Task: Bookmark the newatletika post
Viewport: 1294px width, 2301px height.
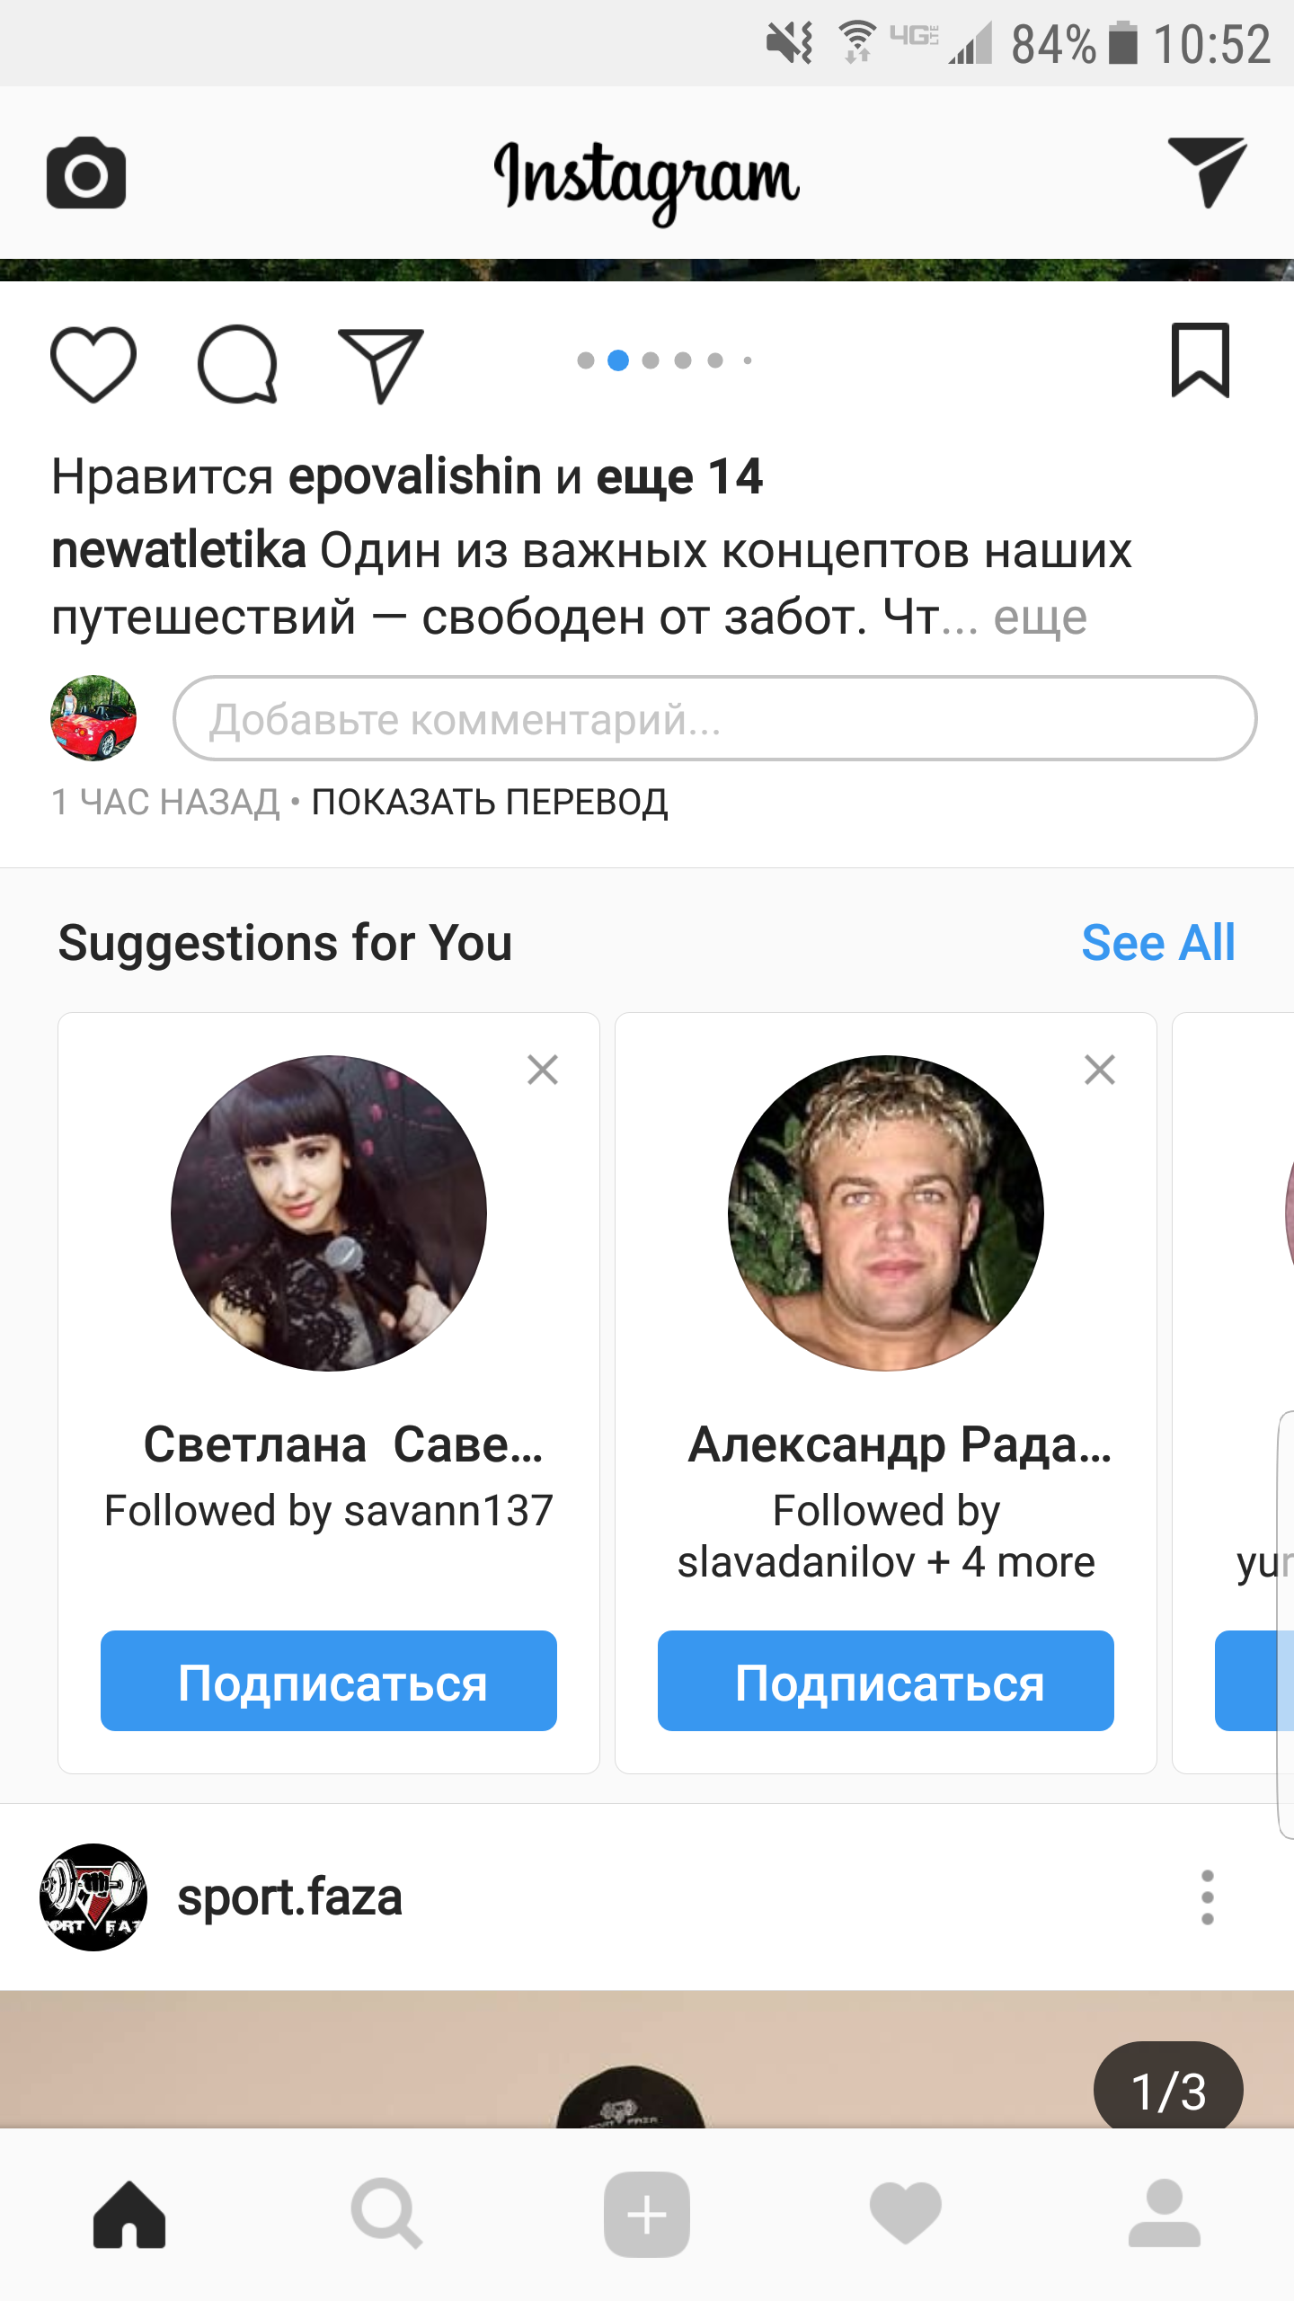Action: tap(1200, 360)
